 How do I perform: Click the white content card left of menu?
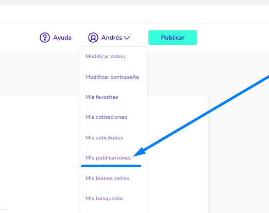click(x=40, y=154)
